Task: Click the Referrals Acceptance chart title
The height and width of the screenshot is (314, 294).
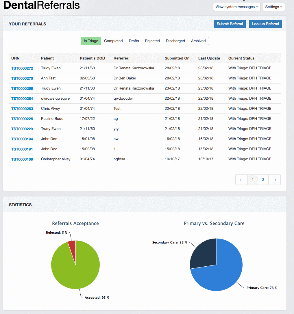Action: tap(75, 223)
